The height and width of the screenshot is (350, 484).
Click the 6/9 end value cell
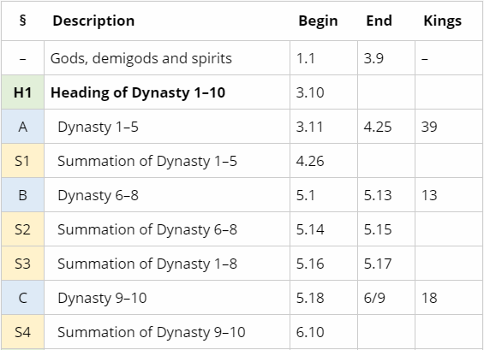386,298
